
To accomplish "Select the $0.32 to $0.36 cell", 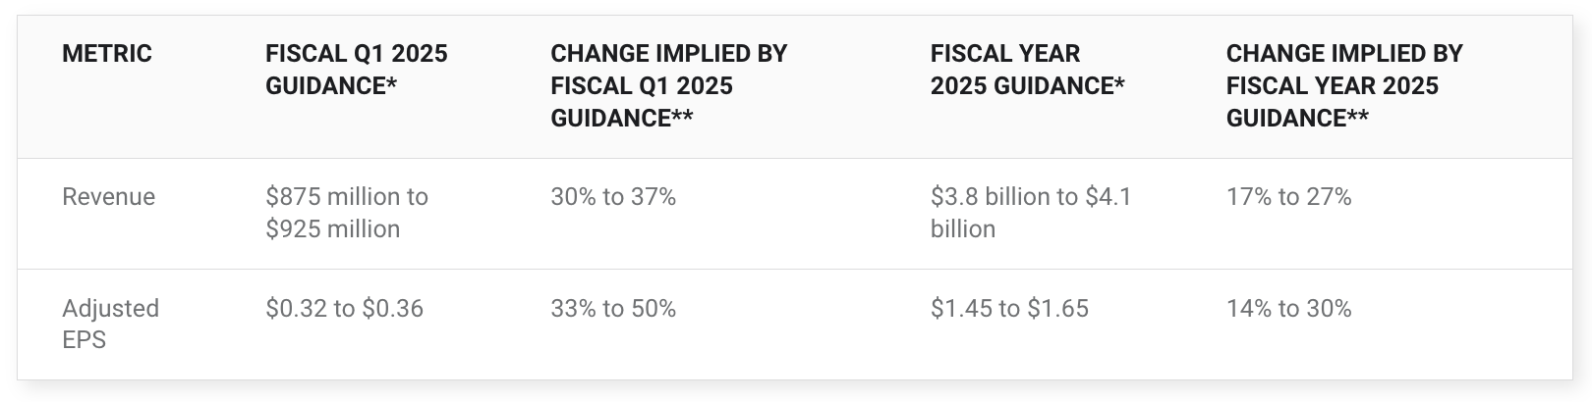I will pos(344,309).
